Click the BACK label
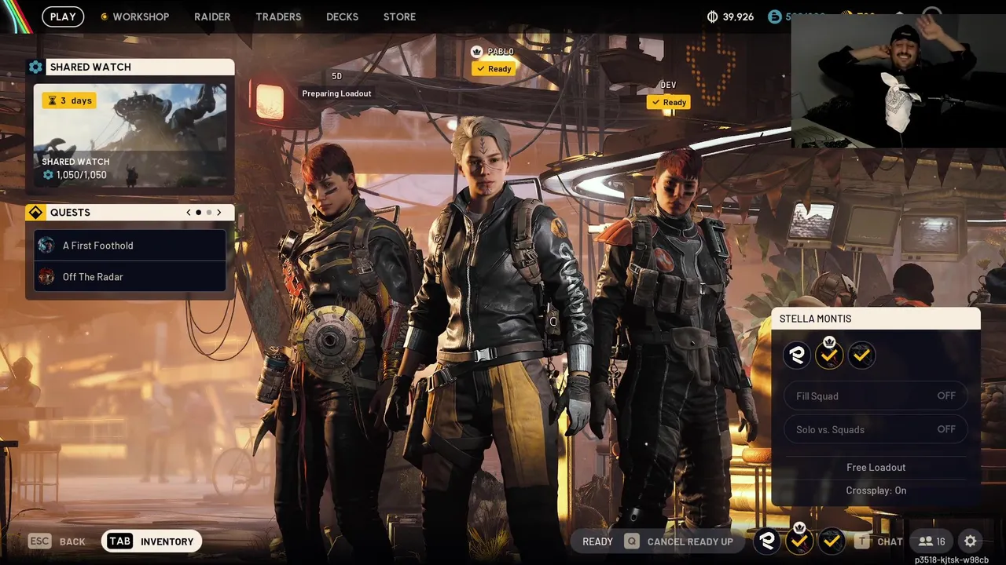This screenshot has width=1006, height=565. 72,541
